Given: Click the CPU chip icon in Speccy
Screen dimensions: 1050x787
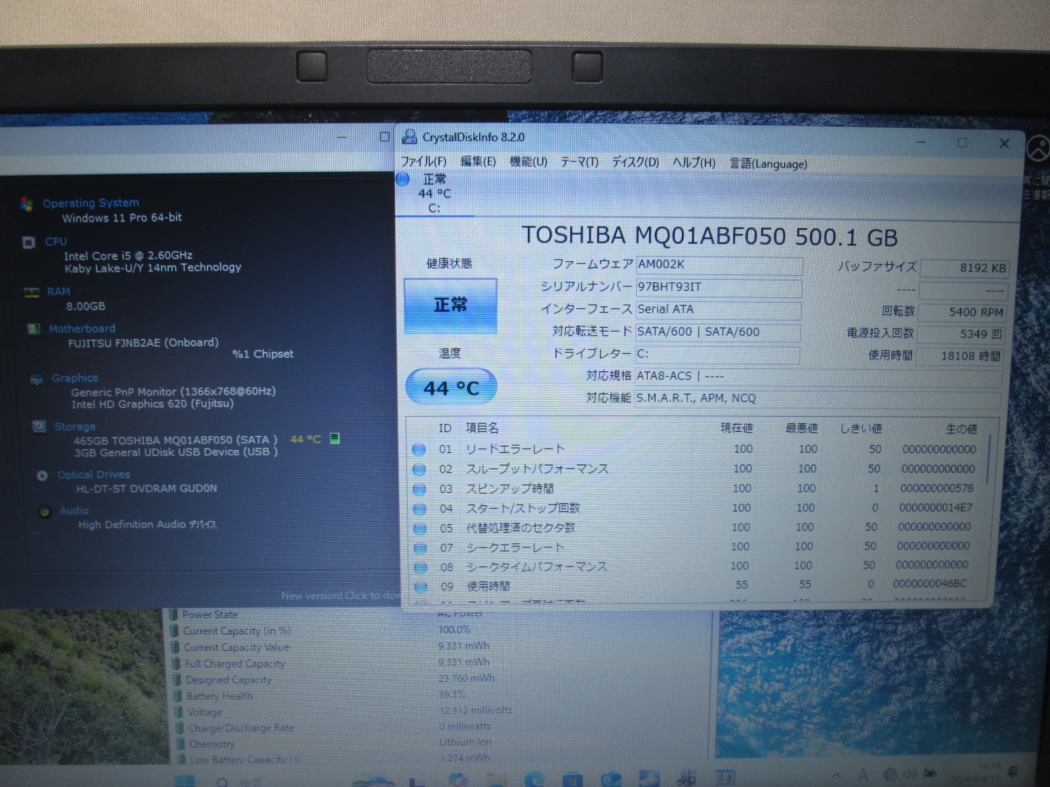Looking at the screenshot, I should 29,243.
